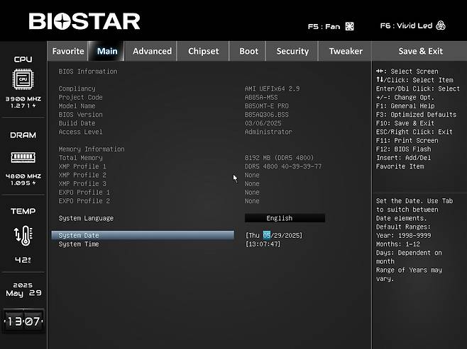Click the Year: 1998-9999 help text
The image size is (467, 349).
click(403, 236)
